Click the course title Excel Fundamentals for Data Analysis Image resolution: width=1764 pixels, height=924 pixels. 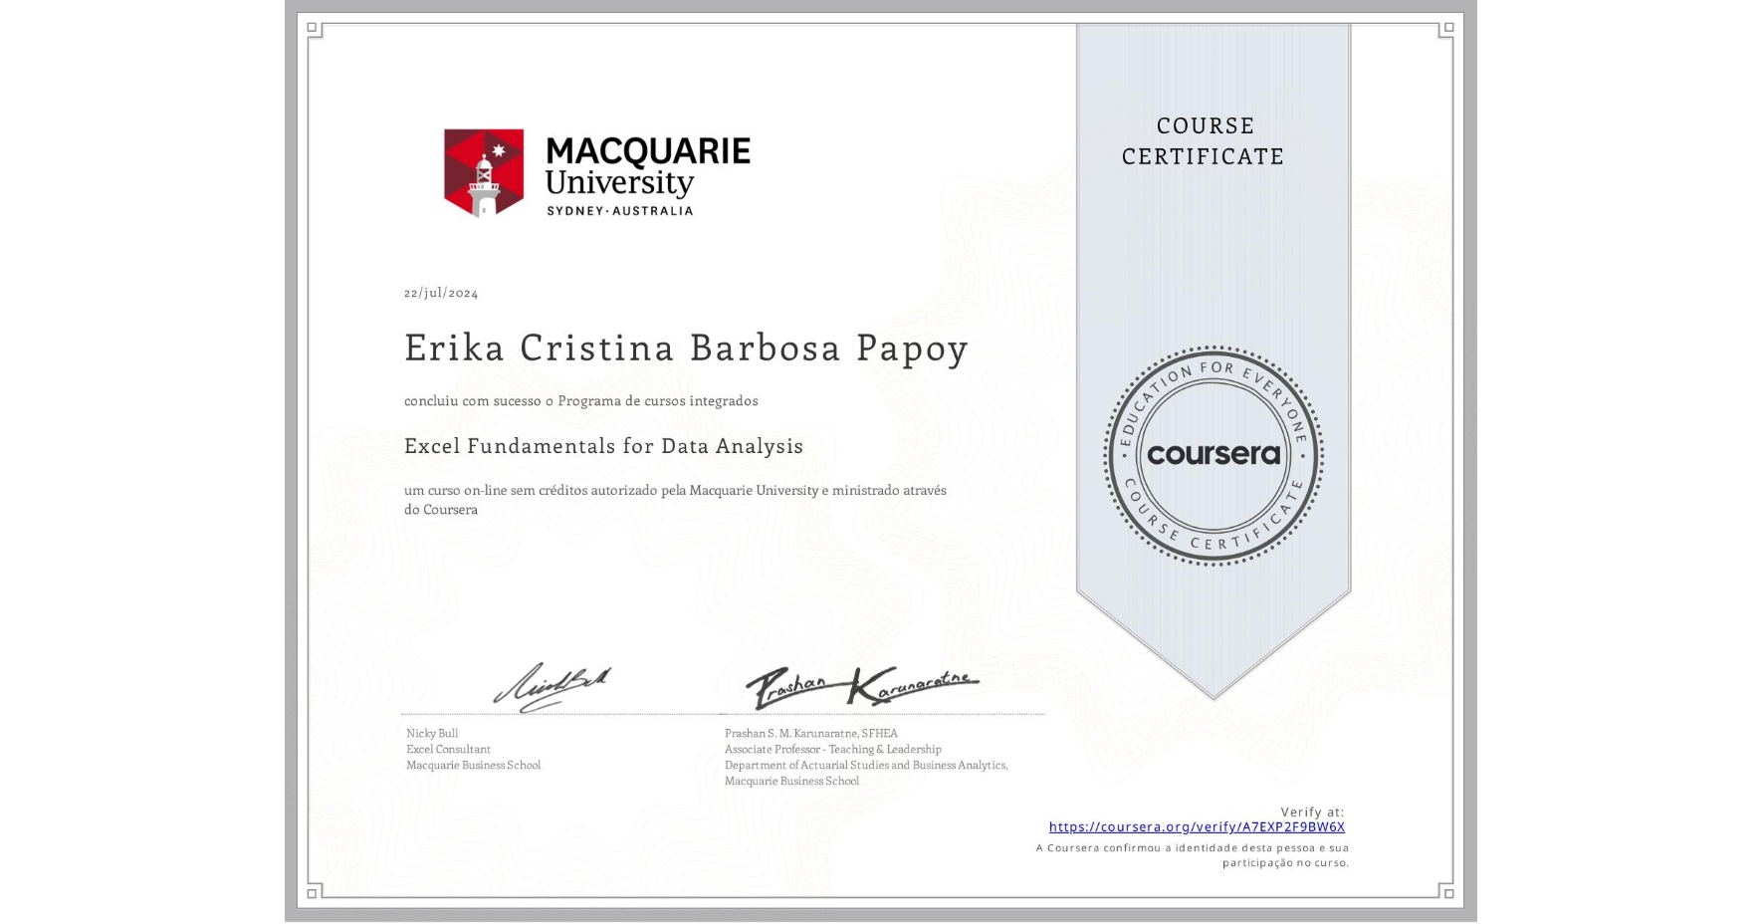click(603, 446)
